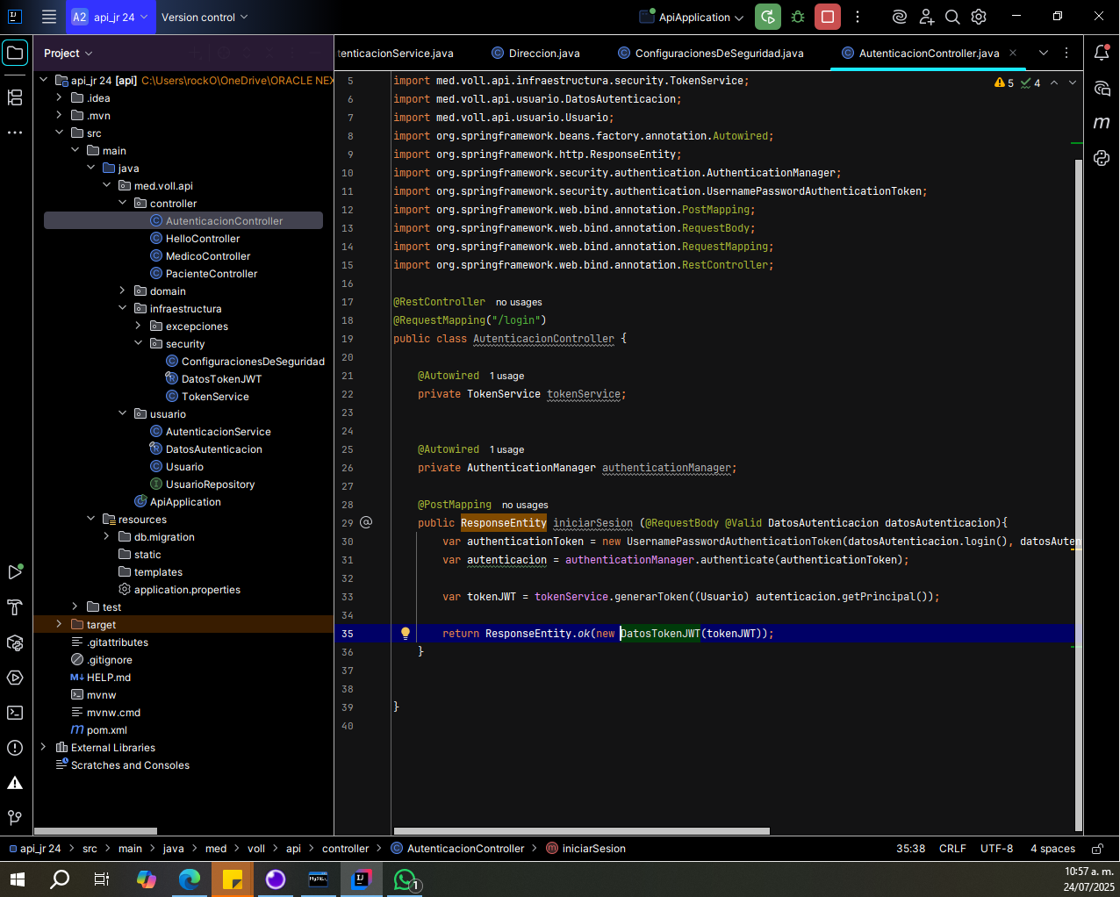
Task: Expand the excepciones package
Action: [138, 326]
